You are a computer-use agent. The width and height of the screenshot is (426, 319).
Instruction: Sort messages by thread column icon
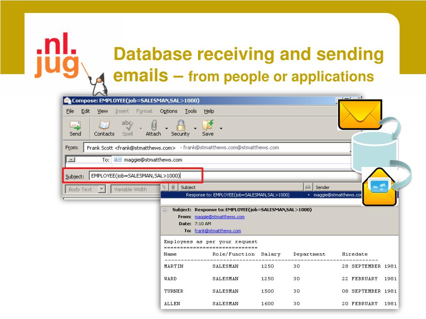point(165,187)
